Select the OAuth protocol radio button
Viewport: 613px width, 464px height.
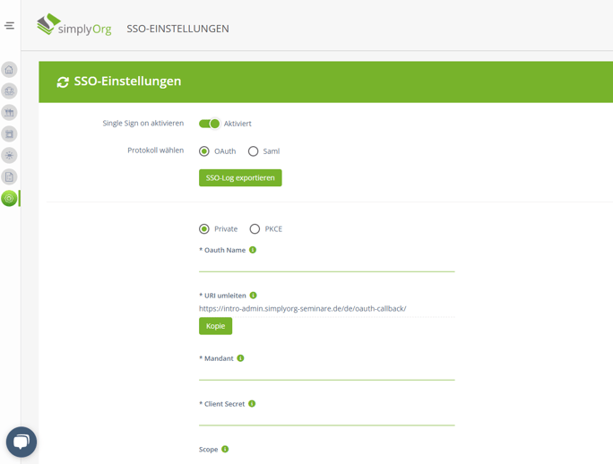pyautogui.click(x=204, y=151)
